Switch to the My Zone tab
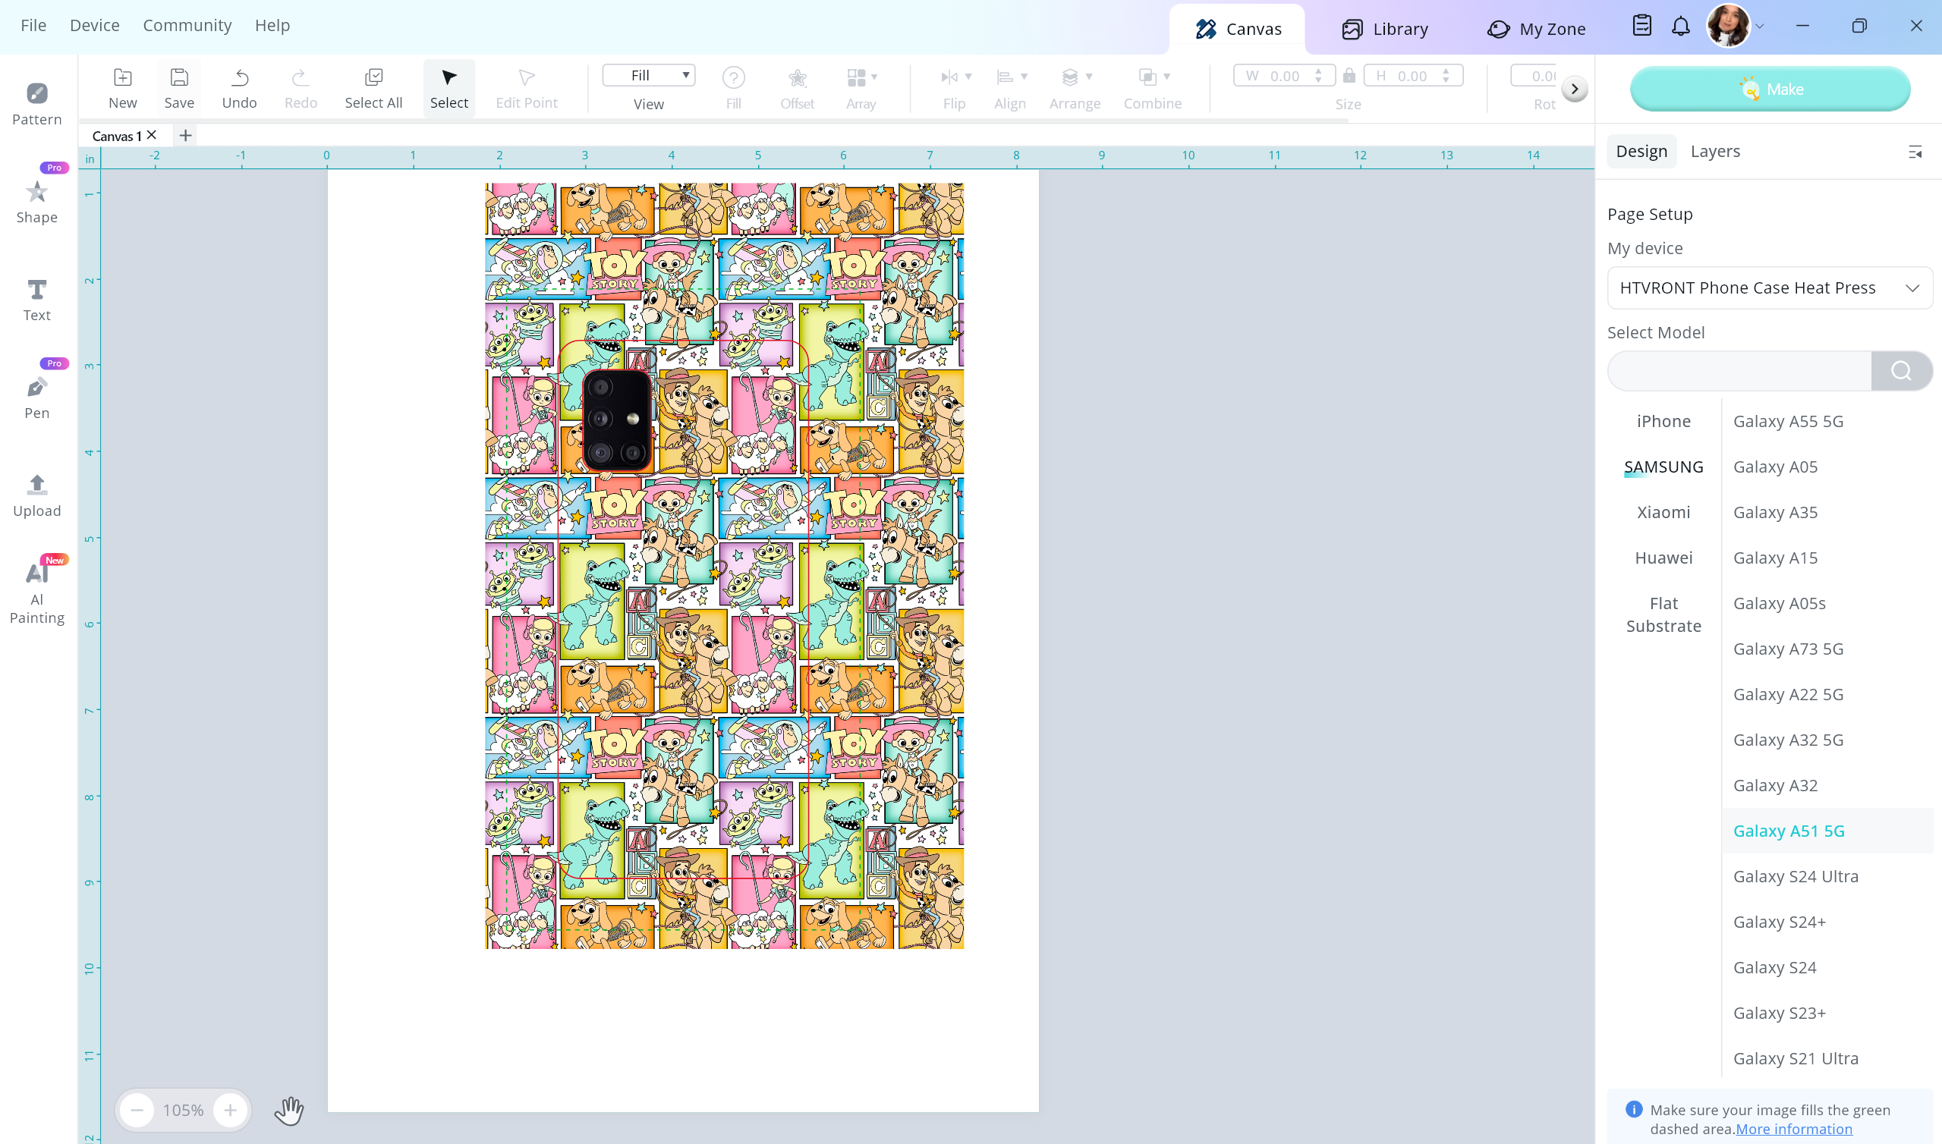 (1536, 30)
